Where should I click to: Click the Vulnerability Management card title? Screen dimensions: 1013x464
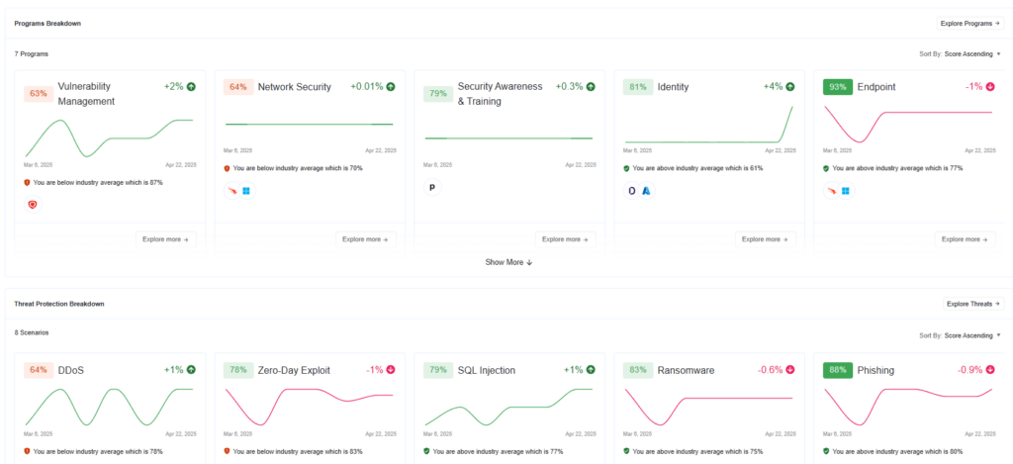pos(87,94)
